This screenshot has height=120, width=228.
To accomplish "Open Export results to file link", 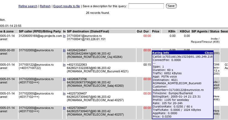I will pos(67,6).
